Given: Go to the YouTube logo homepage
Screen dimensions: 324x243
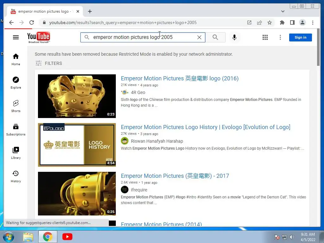Looking at the screenshot, I should tap(38, 37).
